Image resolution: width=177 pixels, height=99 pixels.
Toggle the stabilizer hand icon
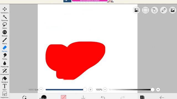click(x=155, y=10)
